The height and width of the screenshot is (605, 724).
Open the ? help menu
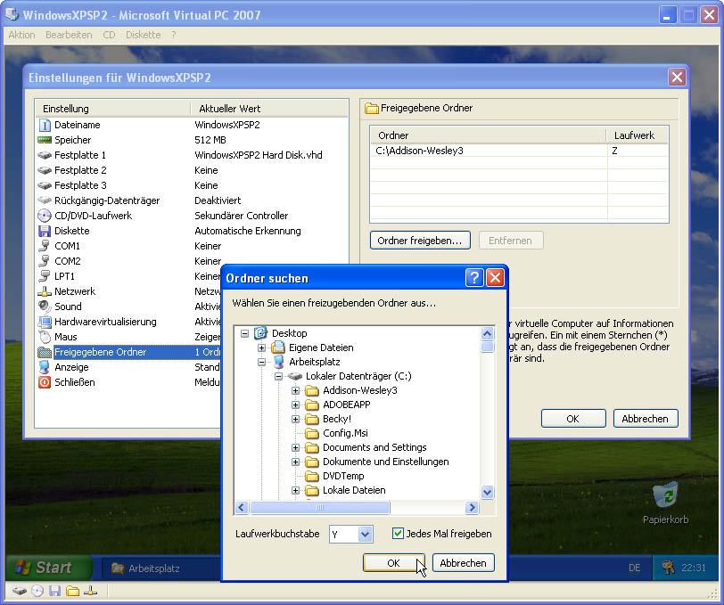(174, 35)
